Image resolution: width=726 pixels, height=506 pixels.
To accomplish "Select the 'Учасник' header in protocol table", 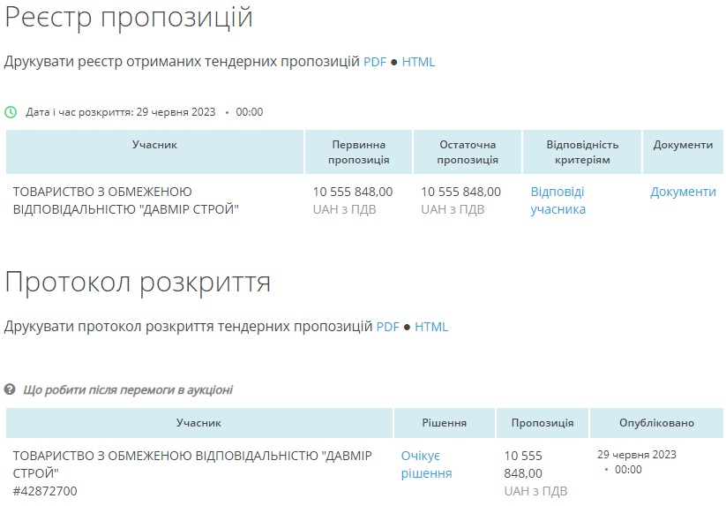I will (198, 423).
